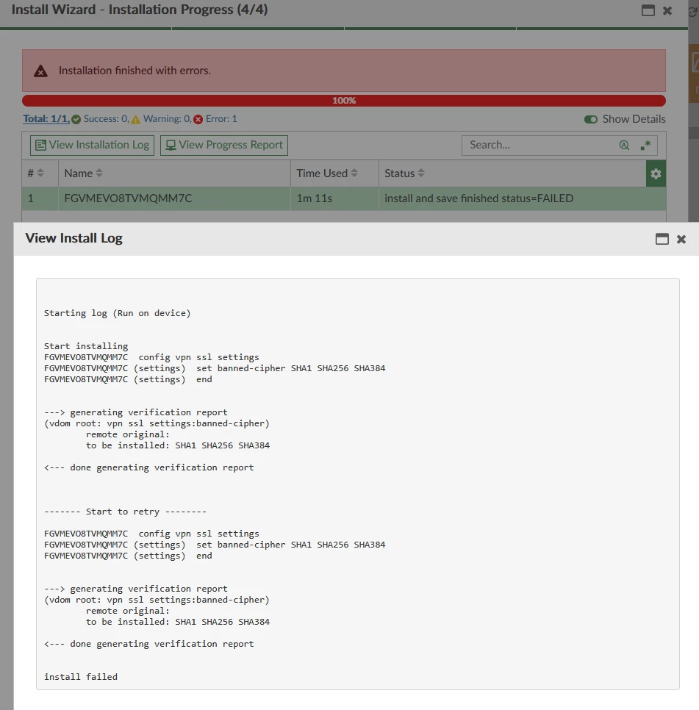Click the Start to retry log line
699x710 pixels.
pos(125,512)
